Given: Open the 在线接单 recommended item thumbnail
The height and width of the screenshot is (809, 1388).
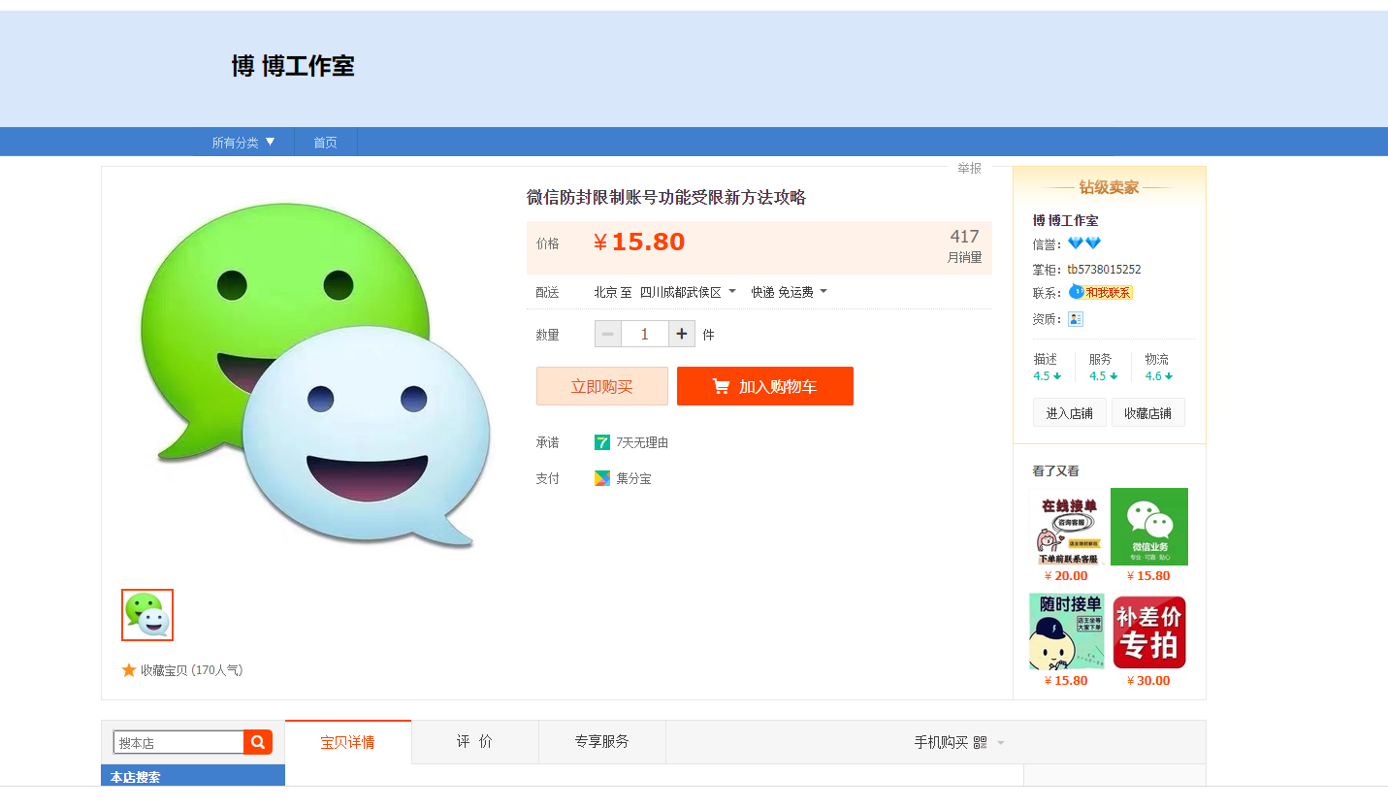Looking at the screenshot, I should (1069, 527).
